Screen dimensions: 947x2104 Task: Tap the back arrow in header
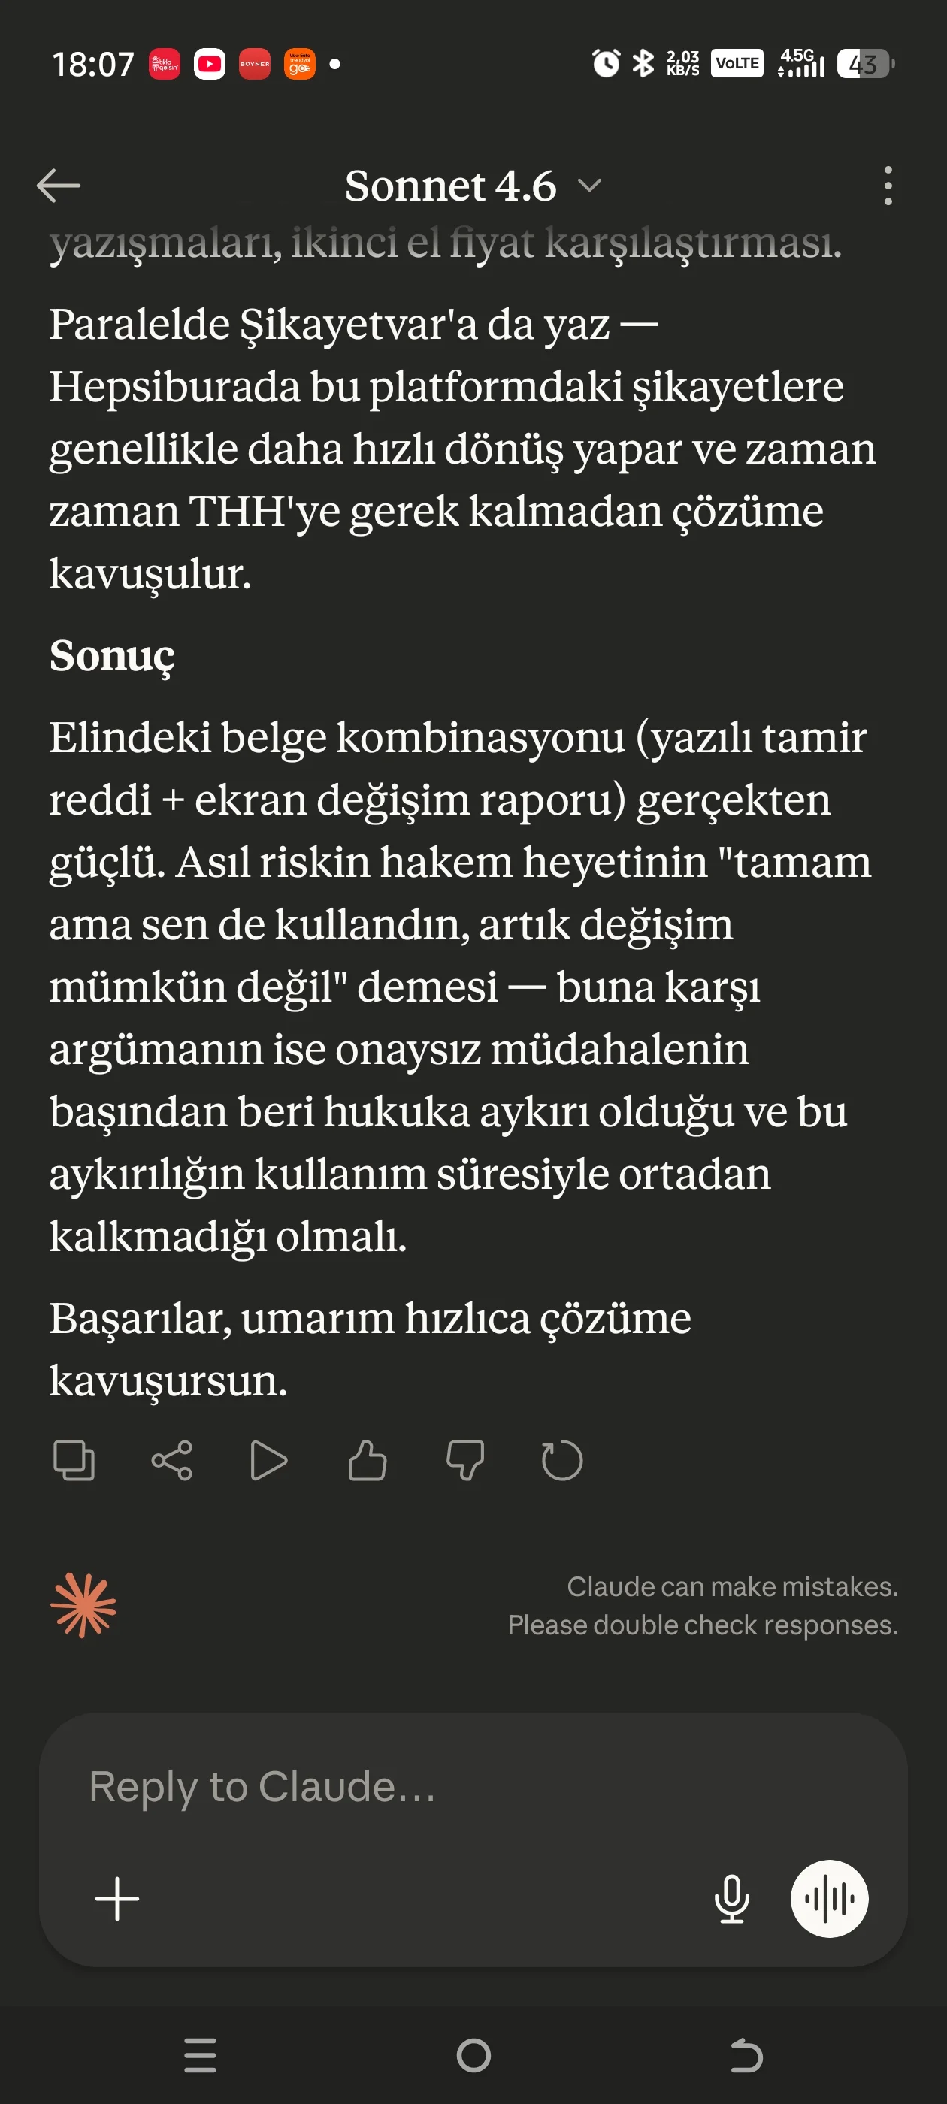point(58,186)
